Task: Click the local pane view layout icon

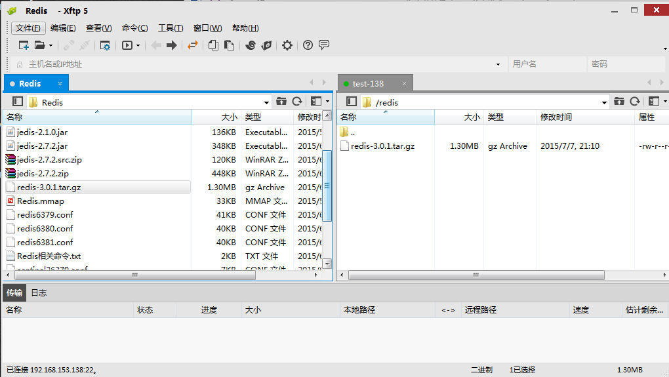Action: 316,102
